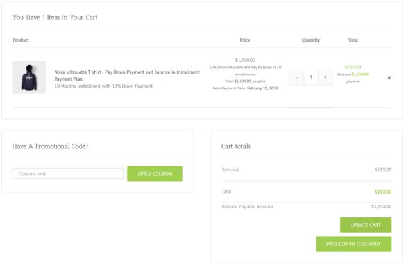Click the Have A Promotional Code heading
This screenshot has height=264, width=404.
[51, 146]
